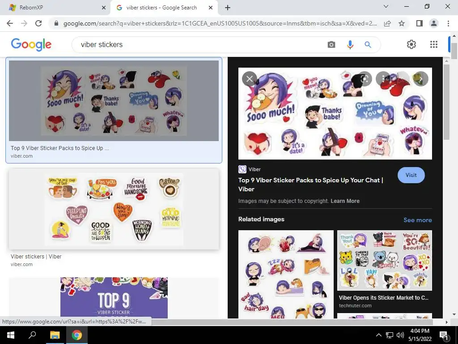Open the network status tray icon
This screenshot has width=458, height=344.
tap(390, 335)
